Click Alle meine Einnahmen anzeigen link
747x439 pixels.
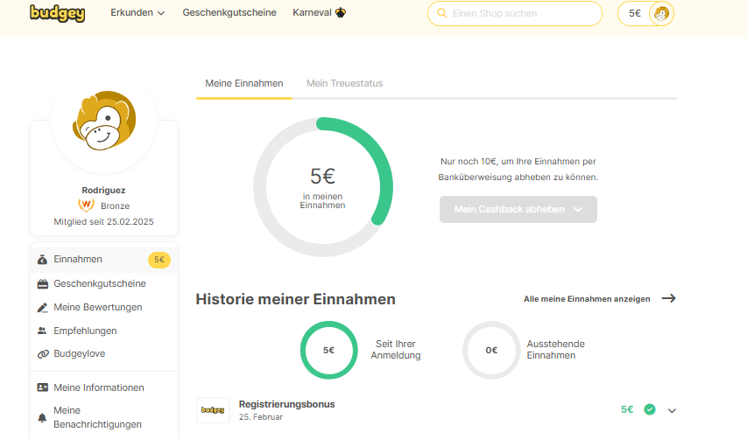[599, 299]
